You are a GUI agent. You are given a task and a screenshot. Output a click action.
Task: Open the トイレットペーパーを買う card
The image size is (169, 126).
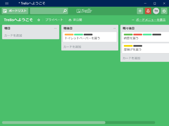click(x=90, y=37)
